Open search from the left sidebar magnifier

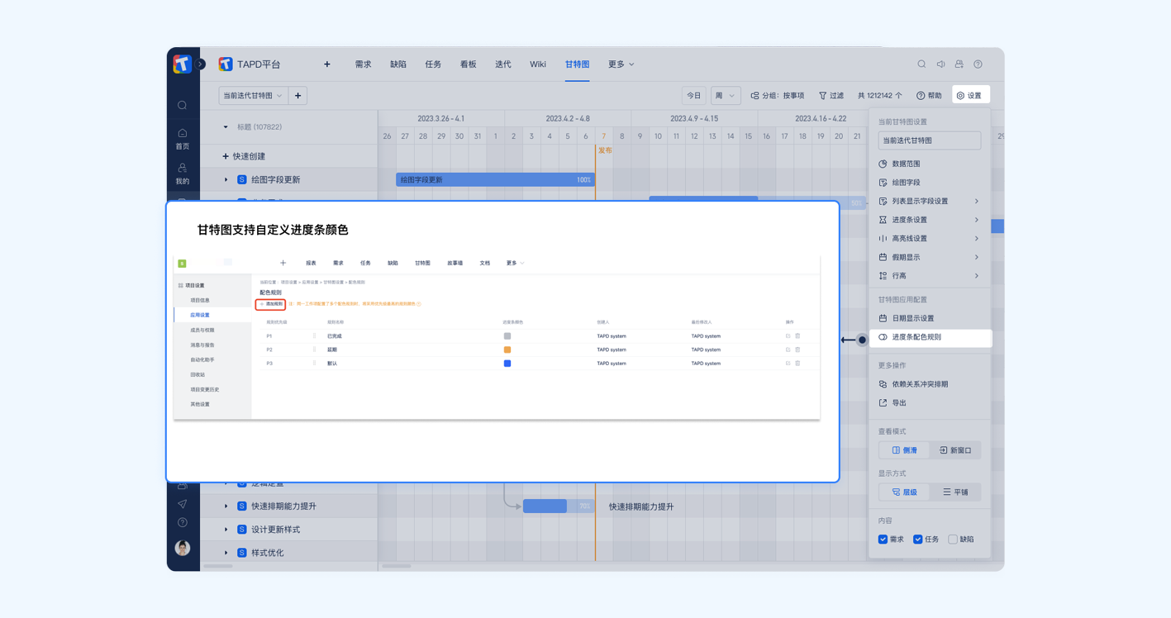coord(183,106)
